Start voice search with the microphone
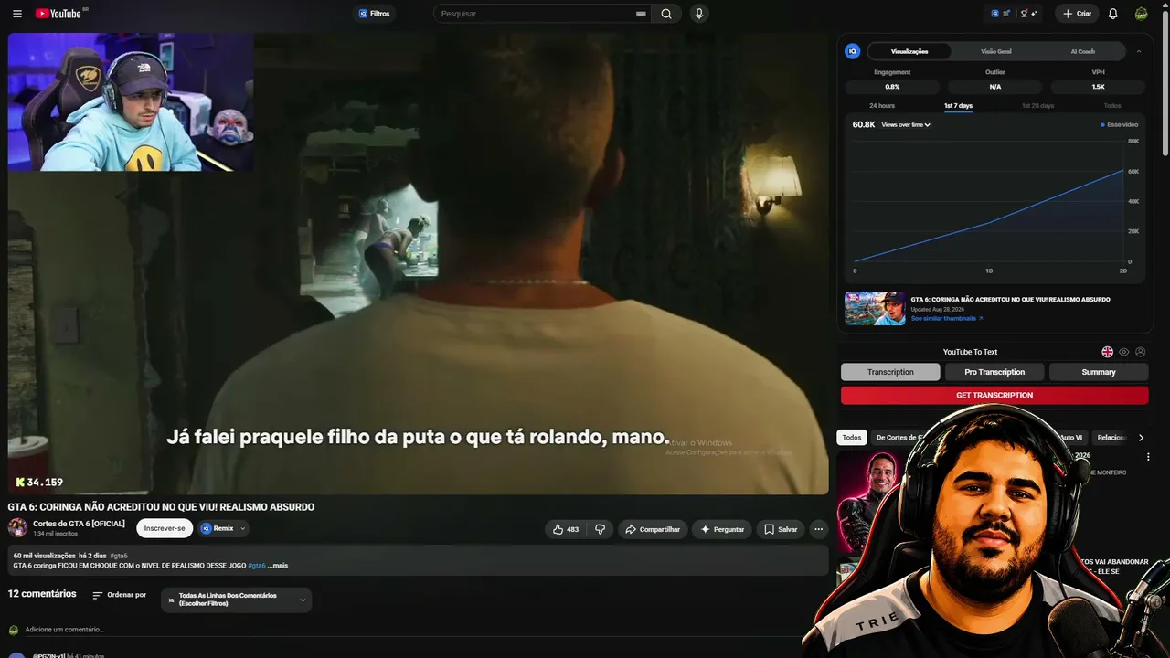 click(699, 14)
